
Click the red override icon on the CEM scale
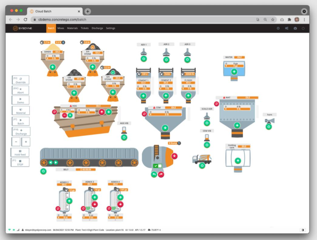tap(145, 114)
